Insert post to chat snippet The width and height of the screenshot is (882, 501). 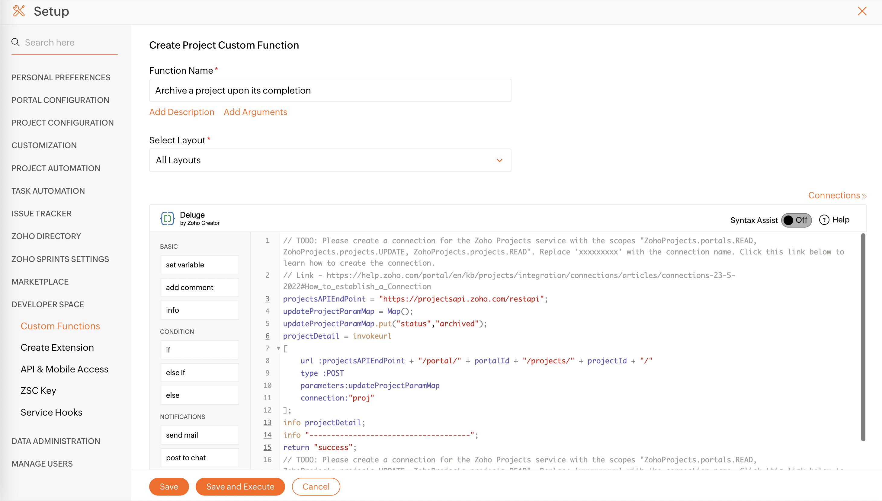click(200, 458)
